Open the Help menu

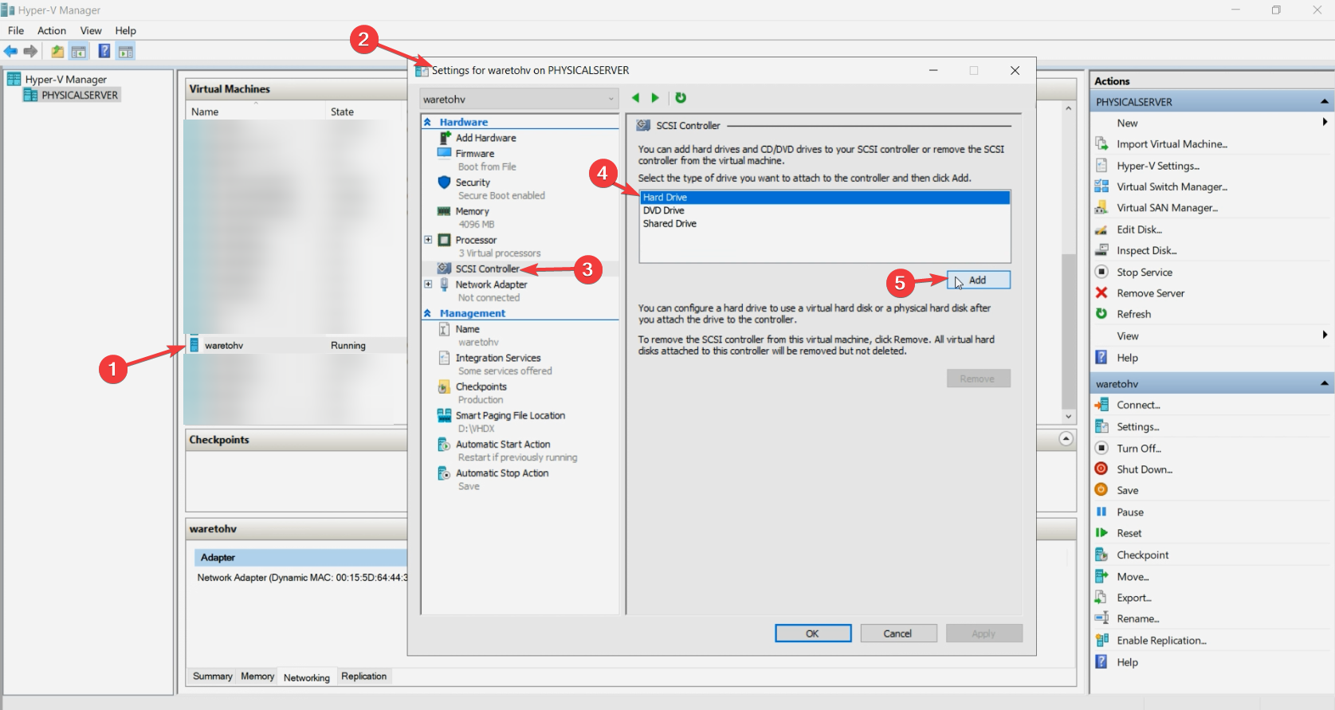[x=126, y=30]
